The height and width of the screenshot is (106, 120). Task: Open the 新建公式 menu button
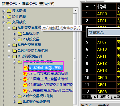click(x=9, y=4)
